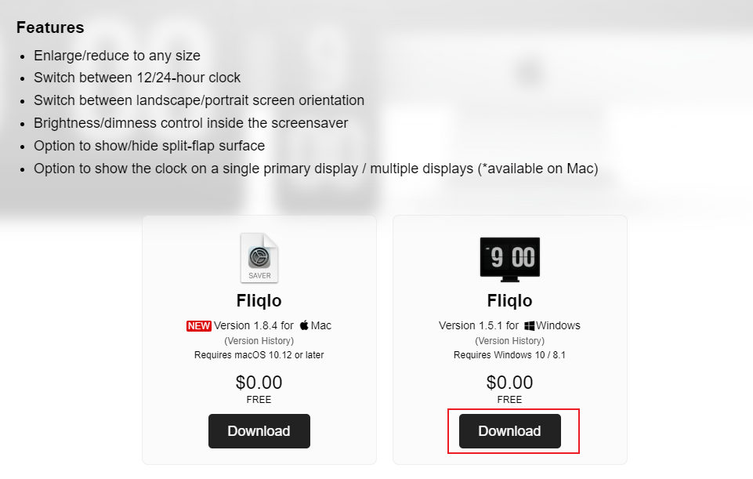753x479 pixels.
Task: Click the $0.00 price in the Mac card
Action: pos(259,383)
